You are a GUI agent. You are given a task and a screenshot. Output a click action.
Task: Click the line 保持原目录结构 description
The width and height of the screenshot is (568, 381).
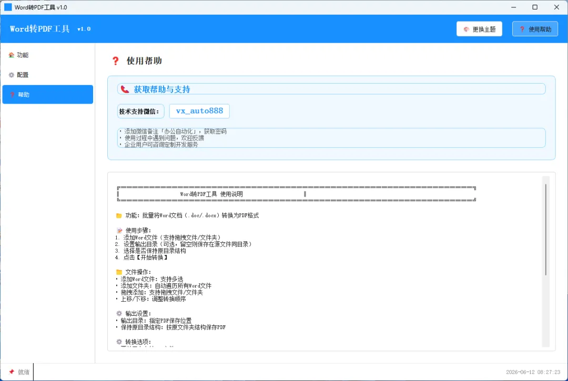tap(173, 327)
